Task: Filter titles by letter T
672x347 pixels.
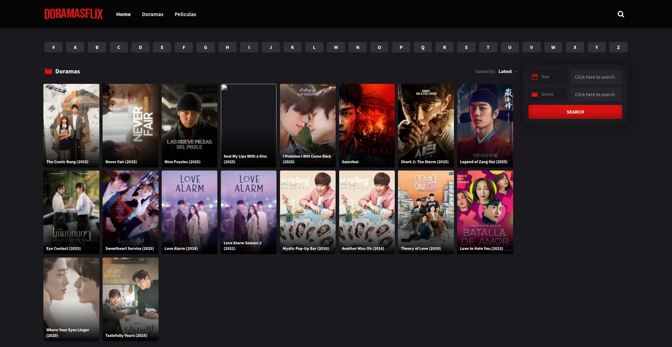Action: pos(488,47)
